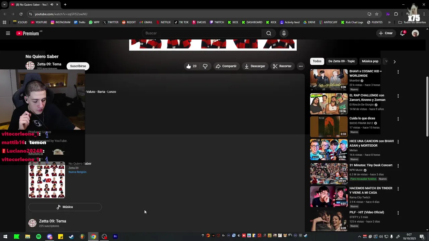
Task: Open HICE UNA CANCION con BHAVI thumbnail
Action: pos(329,150)
